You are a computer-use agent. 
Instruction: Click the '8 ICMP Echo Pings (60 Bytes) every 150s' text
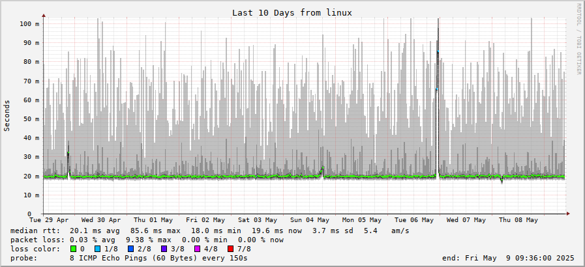pyautogui.click(x=158, y=258)
